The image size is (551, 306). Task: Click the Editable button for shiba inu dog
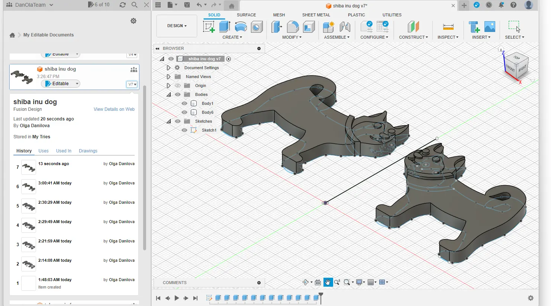click(x=60, y=84)
